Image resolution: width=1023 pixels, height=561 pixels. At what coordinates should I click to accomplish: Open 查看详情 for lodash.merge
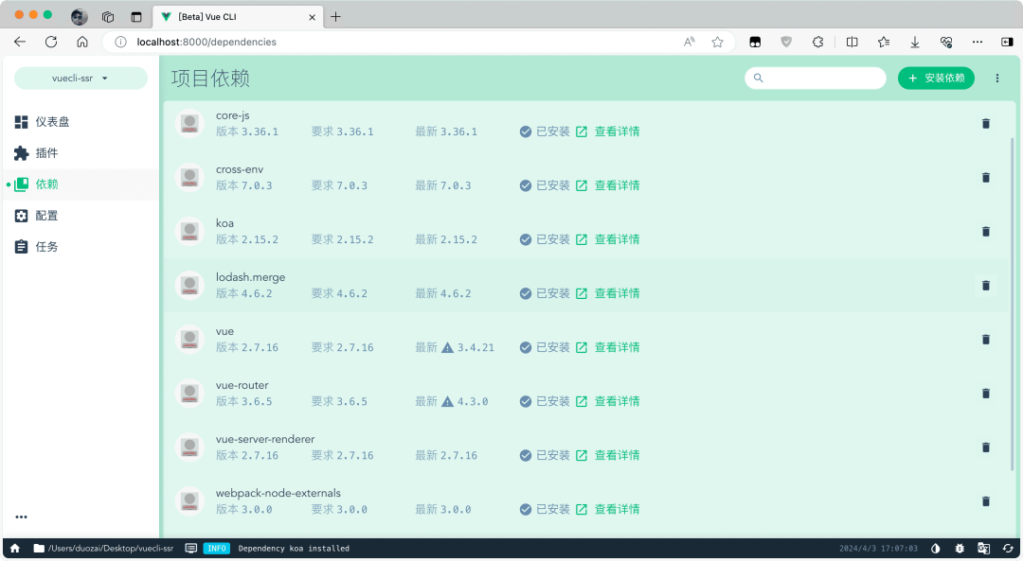[608, 294]
